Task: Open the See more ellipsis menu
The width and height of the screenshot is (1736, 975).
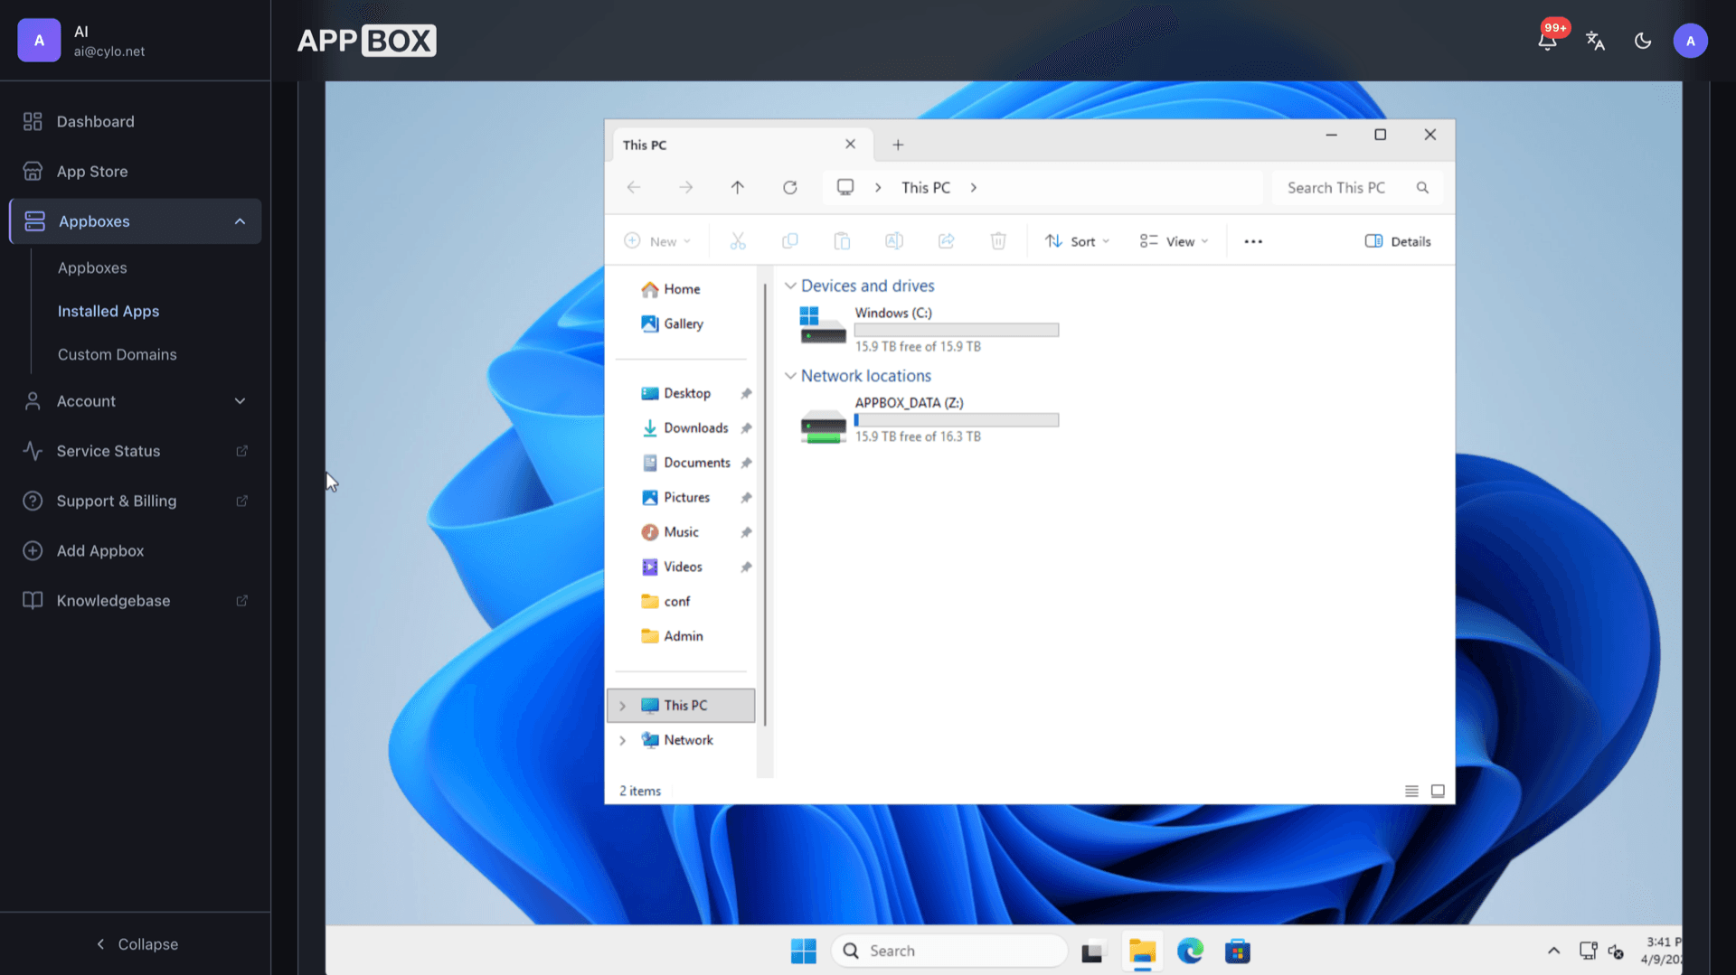Action: click(1253, 241)
